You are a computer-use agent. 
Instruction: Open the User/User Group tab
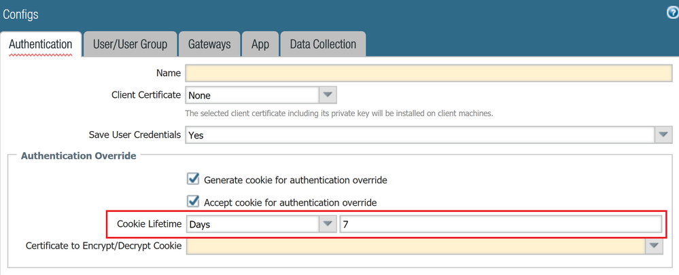130,45
